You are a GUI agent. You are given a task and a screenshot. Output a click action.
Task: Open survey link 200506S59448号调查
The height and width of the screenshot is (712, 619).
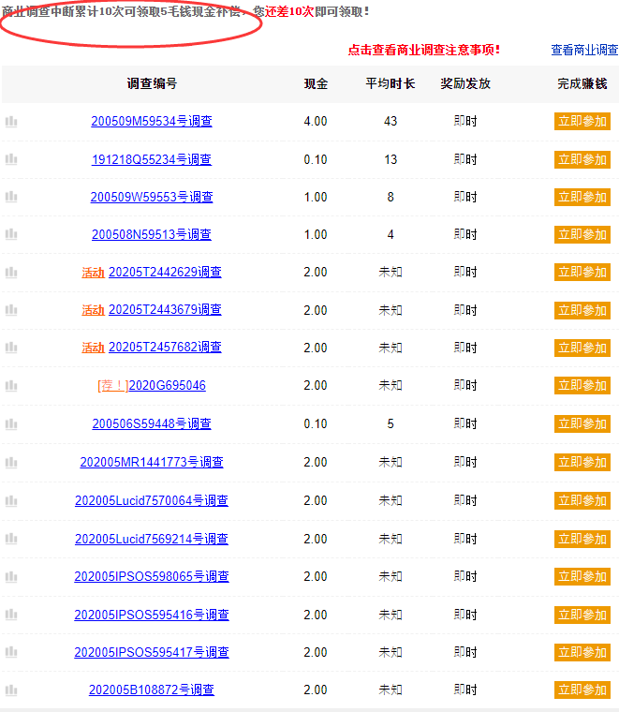(152, 423)
